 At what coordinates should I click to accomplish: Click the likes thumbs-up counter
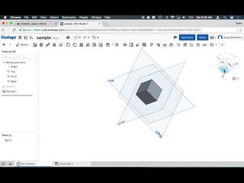(x=77, y=38)
